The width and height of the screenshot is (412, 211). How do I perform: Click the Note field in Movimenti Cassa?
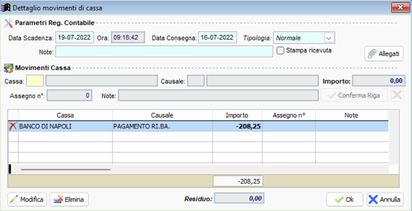coord(218,96)
